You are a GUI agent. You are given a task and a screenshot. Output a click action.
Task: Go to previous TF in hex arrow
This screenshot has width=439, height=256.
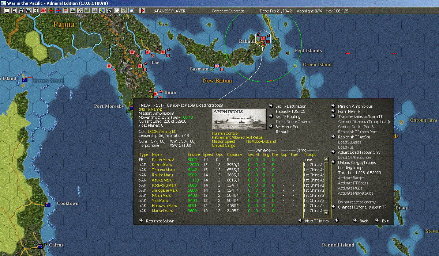[x=300, y=221]
